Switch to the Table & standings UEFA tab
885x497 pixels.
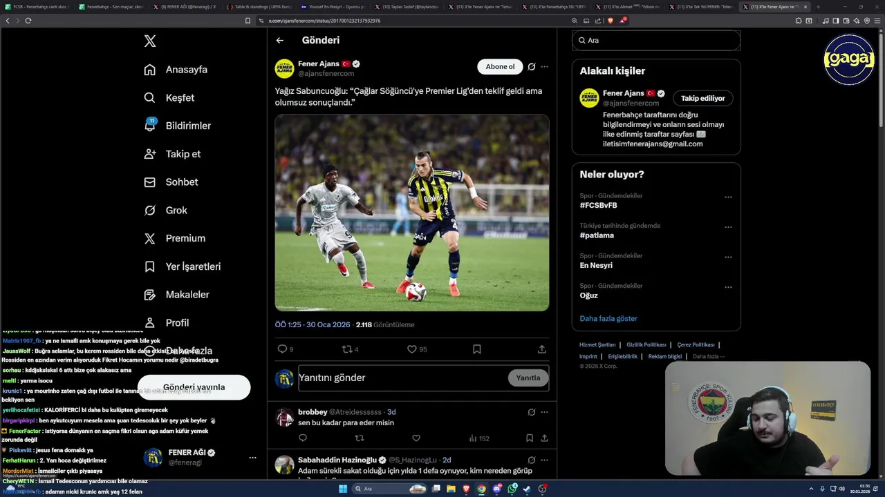(x=258, y=7)
